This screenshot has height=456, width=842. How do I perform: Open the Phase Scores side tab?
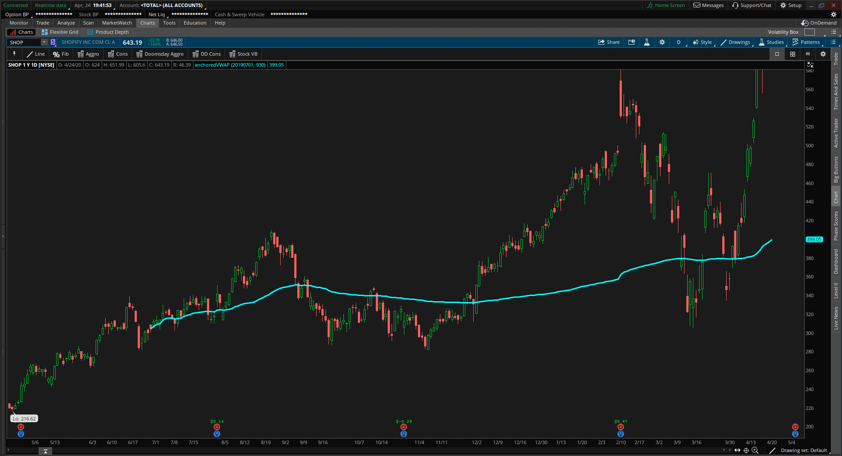tap(836, 226)
